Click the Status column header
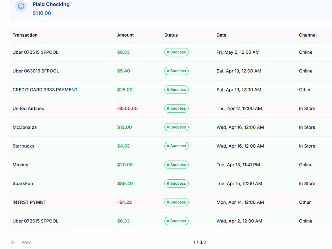The width and height of the screenshot is (332, 249). (171, 35)
